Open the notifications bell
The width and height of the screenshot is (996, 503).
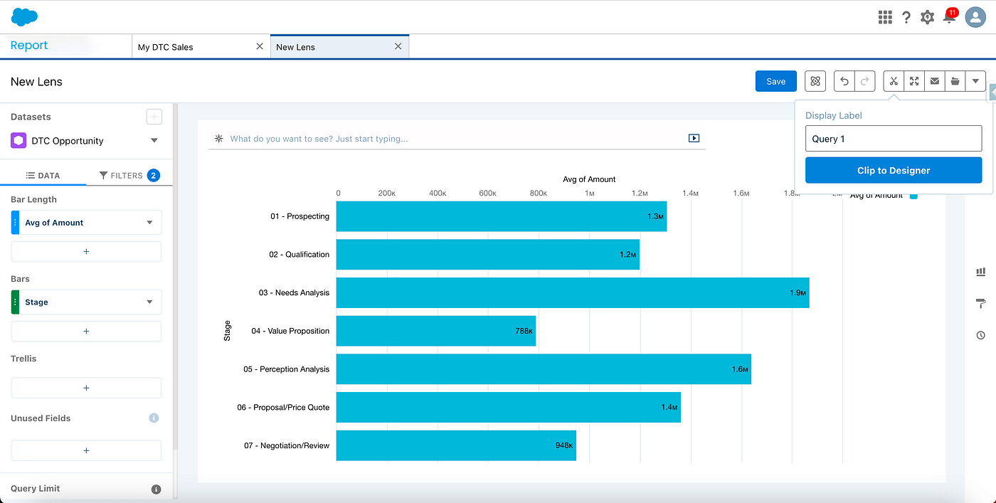tap(949, 17)
